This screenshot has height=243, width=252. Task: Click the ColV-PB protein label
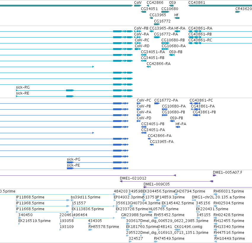(144, 106)
